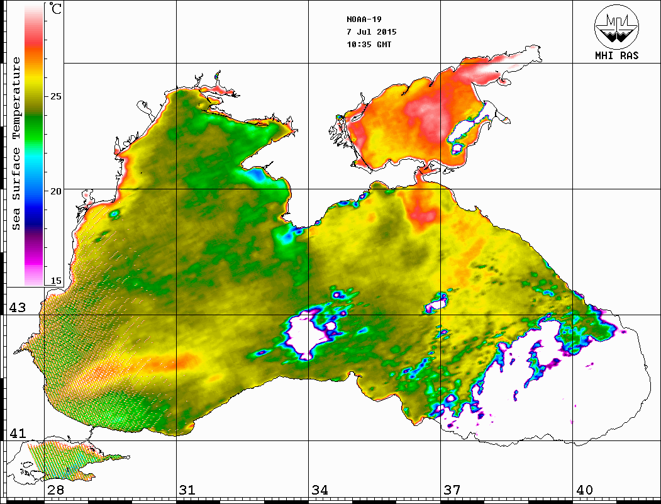Click the longitude label '28'

tap(55, 490)
